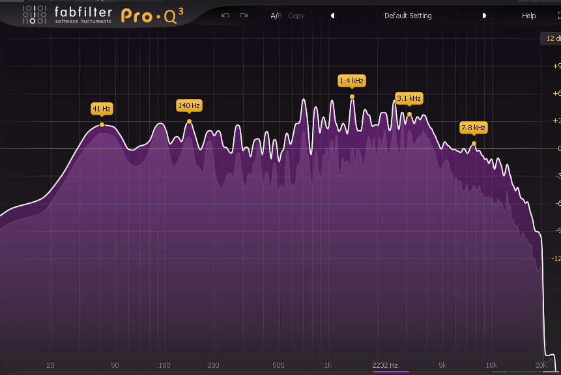Select the 7.8 kHz EQ band node
Viewport: 561px width, 375px height.
(474, 143)
